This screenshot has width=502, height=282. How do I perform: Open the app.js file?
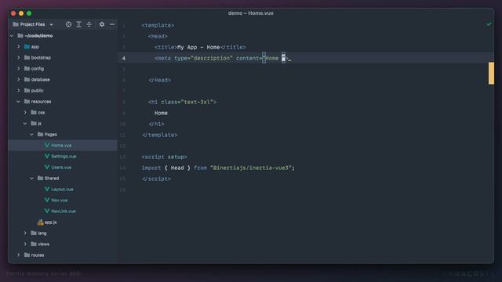[50, 222]
